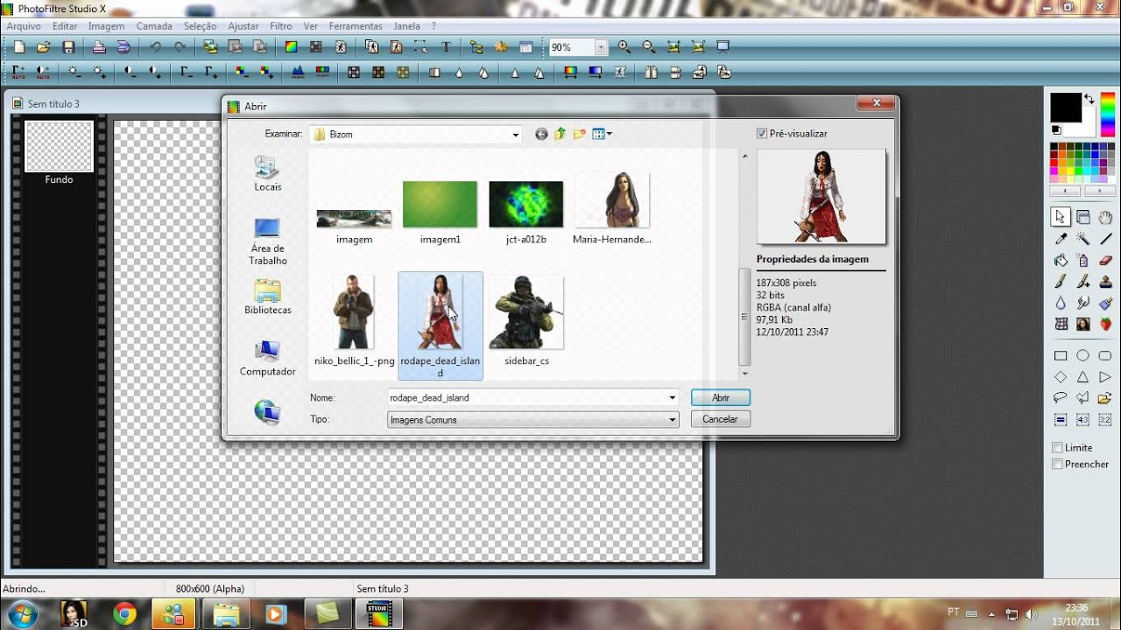Screen dimensions: 1121x630
Task: Choose the Line tool
Action: click(x=1105, y=239)
